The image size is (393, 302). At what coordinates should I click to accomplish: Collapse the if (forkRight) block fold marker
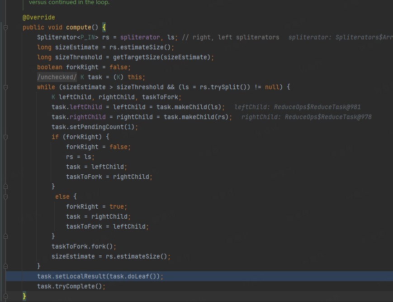coord(5,137)
